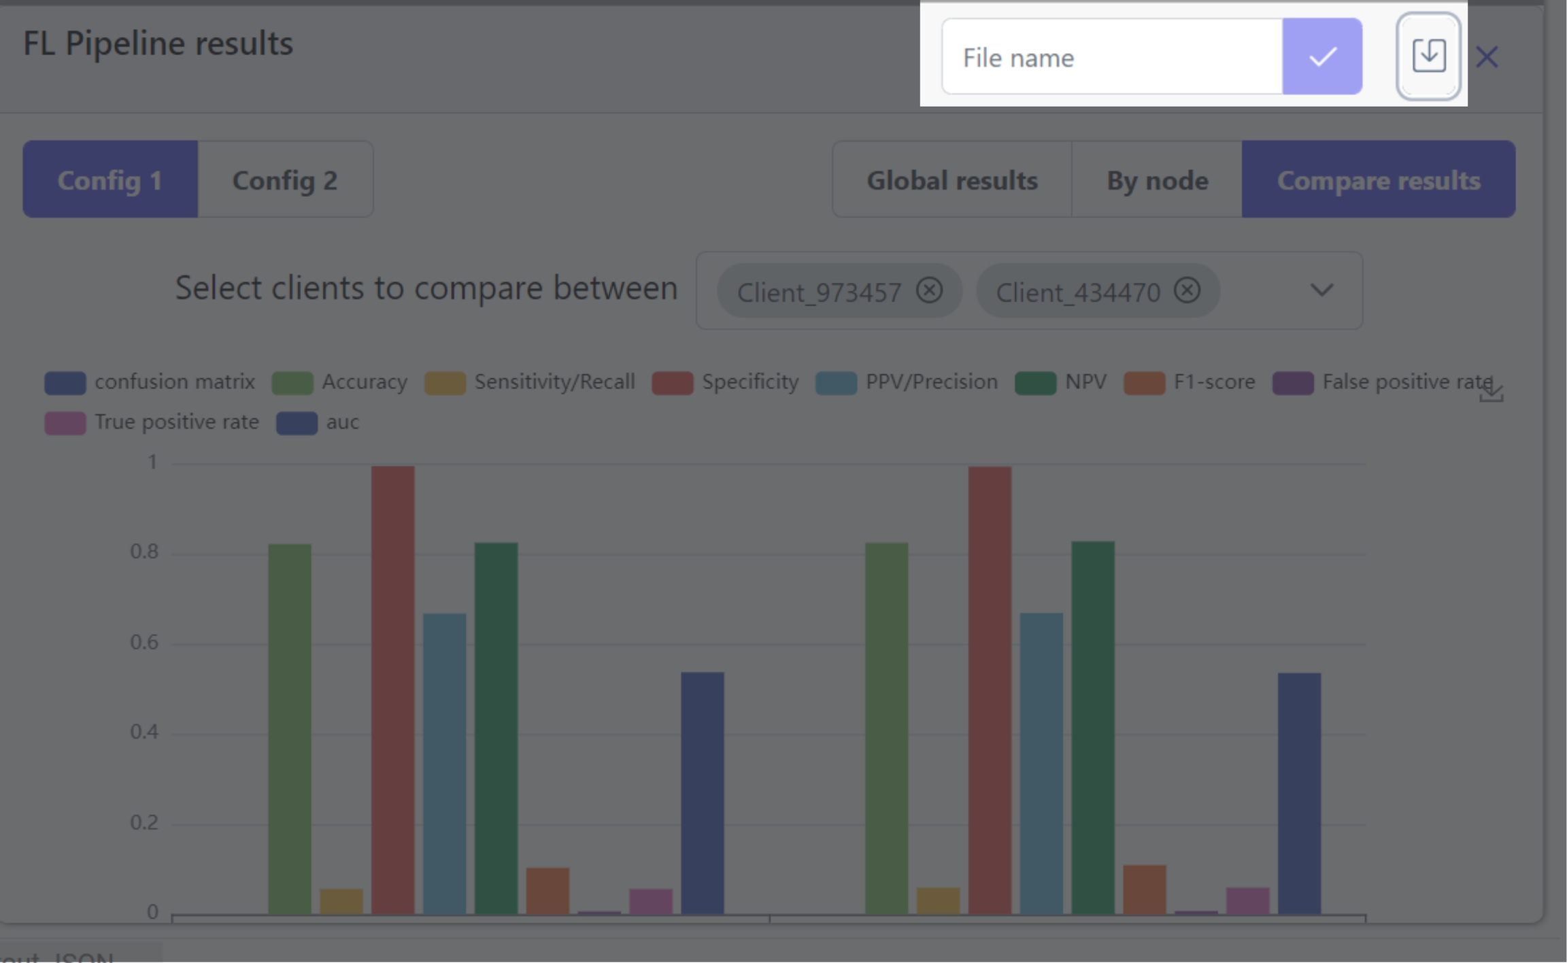This screenshot has height=963, width=1567.
Task: Switch to Config 2 tab
Action: click(x=285, y=180)
